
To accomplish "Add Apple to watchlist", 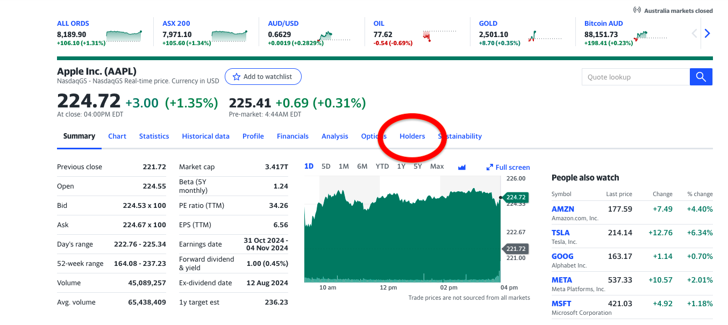I will point(263,77).
